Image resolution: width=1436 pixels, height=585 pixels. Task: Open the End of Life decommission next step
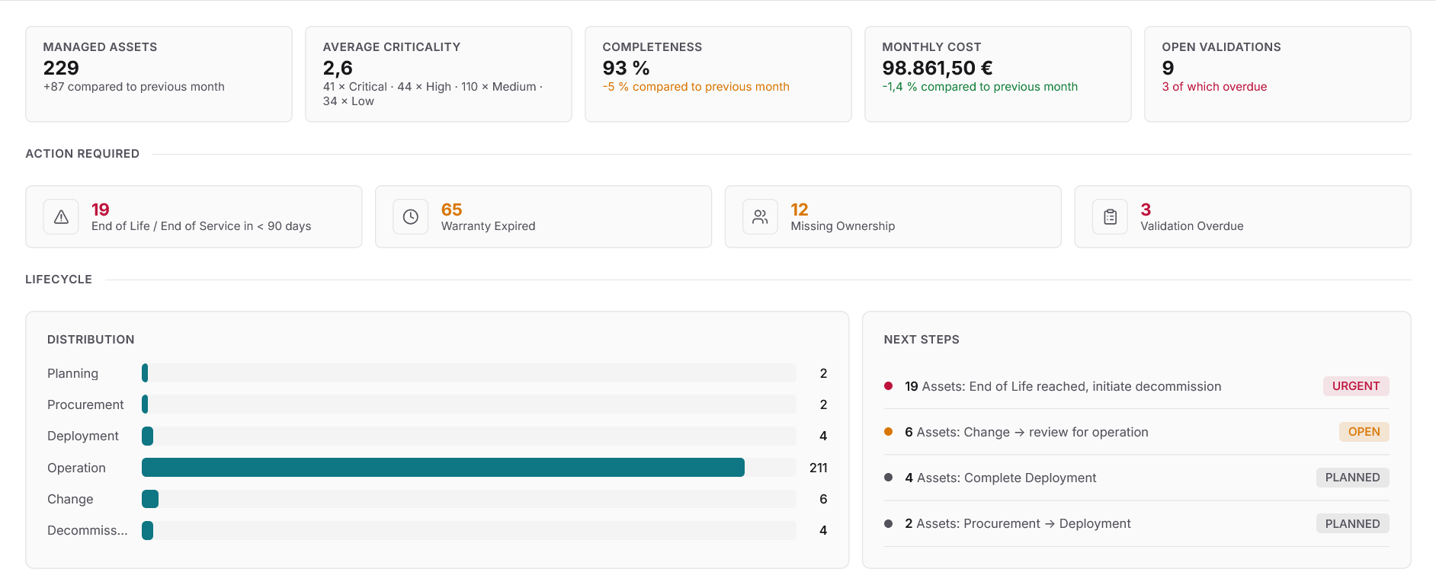(x=1136, y=386)
